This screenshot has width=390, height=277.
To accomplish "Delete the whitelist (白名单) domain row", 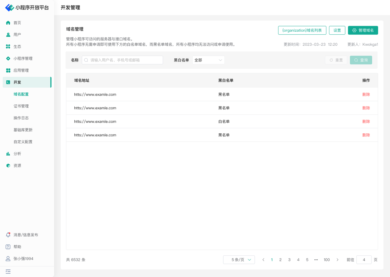I will [366, 121].
